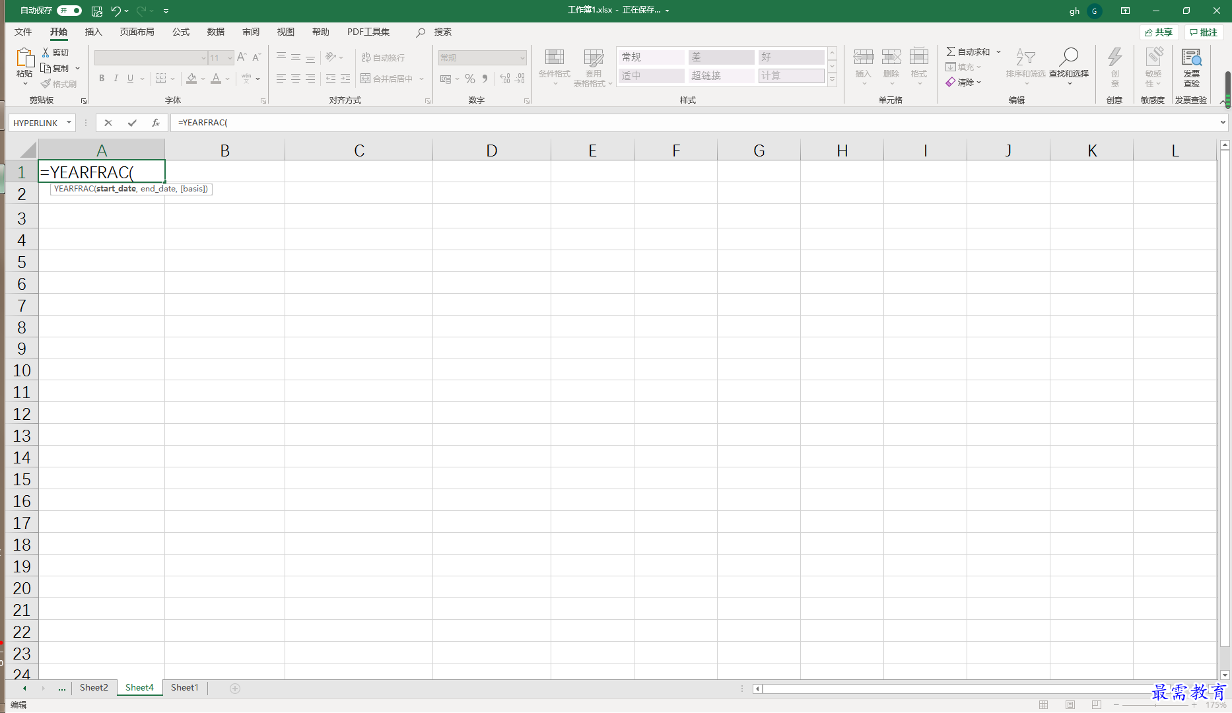Toggle ribbon display options button
1232x713 pixels.
1125,11
